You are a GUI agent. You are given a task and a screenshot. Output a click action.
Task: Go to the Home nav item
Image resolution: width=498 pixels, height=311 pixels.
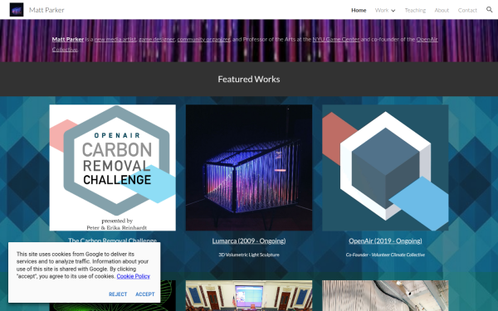[359, 10]
